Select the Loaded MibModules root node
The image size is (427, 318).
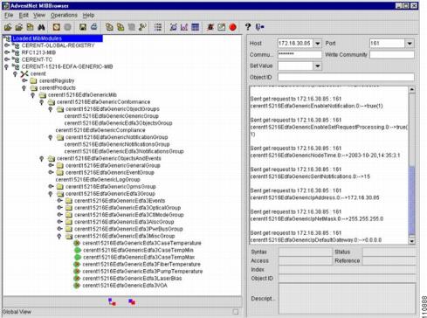(57, 38)
